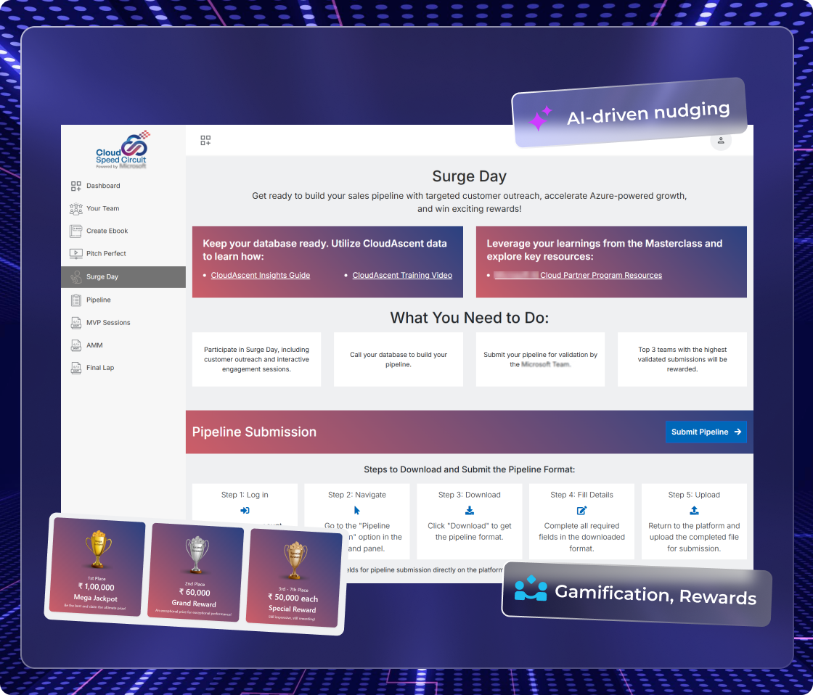
Task: Click the Step 5 upload icon
Action: coord(694,511)
